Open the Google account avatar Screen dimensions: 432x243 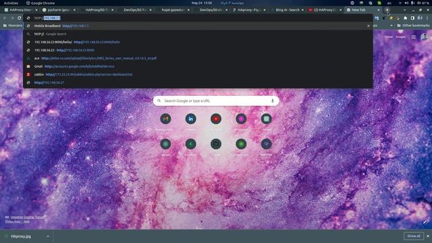pyautogui.click(x=425, y=37)
